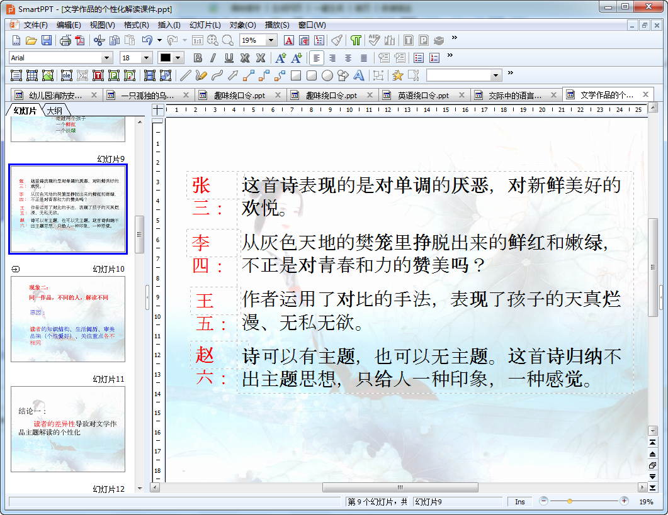
Task: Expand more buttons on the standard toolbar
Action: tap(455, 38)
